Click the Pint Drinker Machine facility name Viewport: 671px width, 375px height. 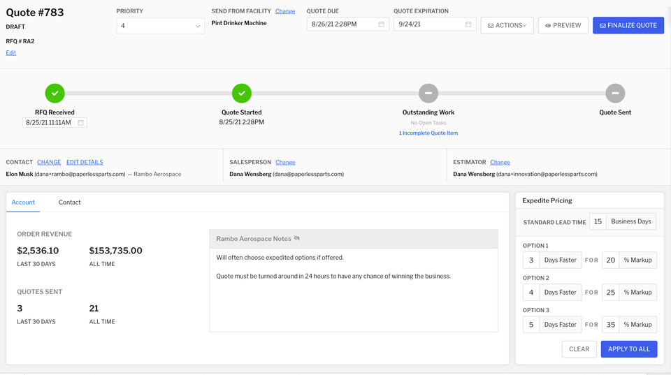tap(239, 23)
